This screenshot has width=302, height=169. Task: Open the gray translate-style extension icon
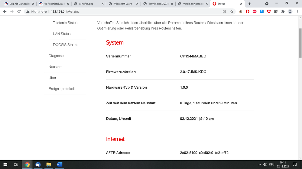click(x=276, y=11)
